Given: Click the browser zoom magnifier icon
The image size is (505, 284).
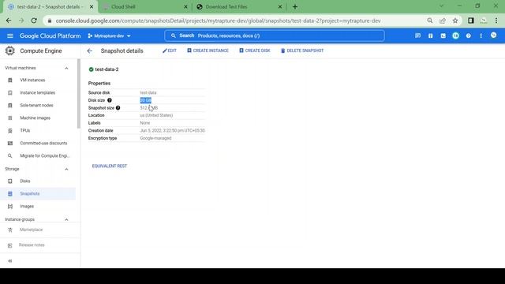Looking at the screenshot, I should pos(429,21).
